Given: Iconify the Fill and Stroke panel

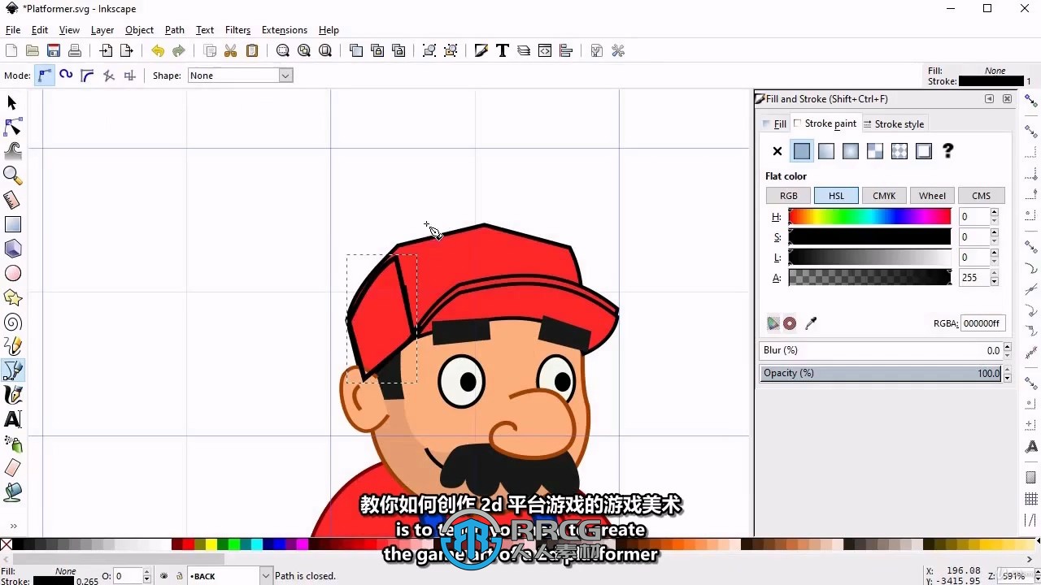Looking at the screenshot, I should tap(989, 99).
